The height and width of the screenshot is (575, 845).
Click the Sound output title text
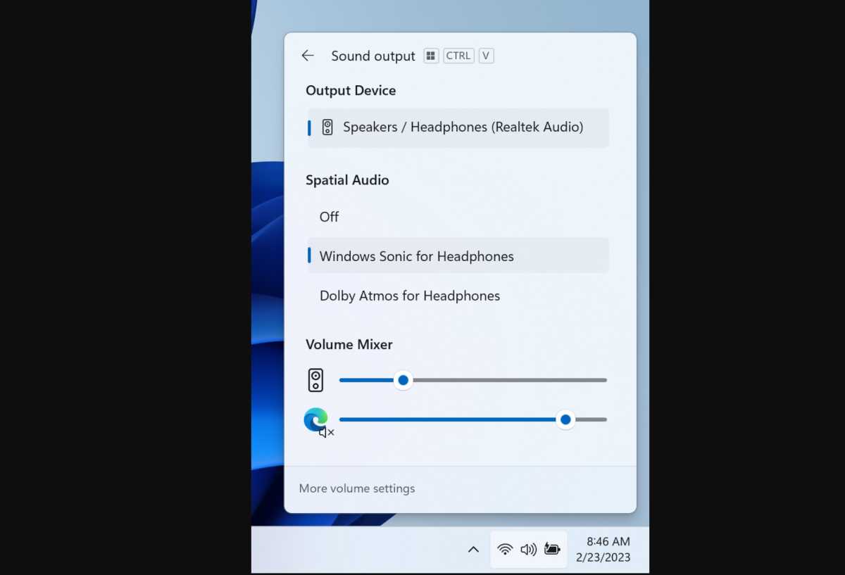click(x=373, y=56)
